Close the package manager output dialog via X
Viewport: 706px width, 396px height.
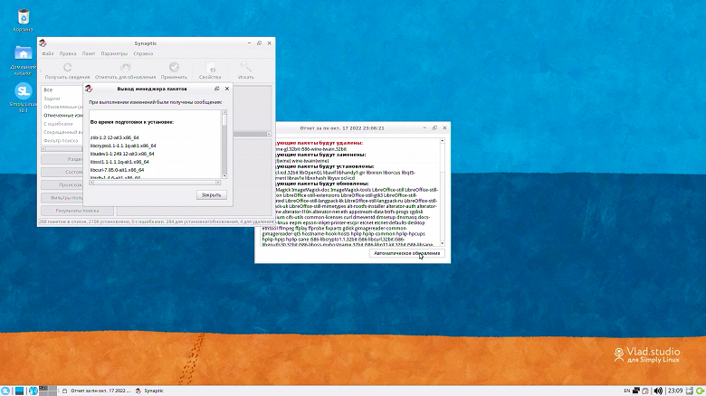click(x=227, y=89)
